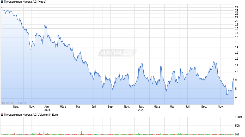This screenshot has height=137, width=245.
Task: Click the volume axis label '0M'
Action: point(237,134)
